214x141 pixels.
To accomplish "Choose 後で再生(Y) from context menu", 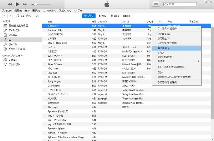I will [x=176, y=39].
